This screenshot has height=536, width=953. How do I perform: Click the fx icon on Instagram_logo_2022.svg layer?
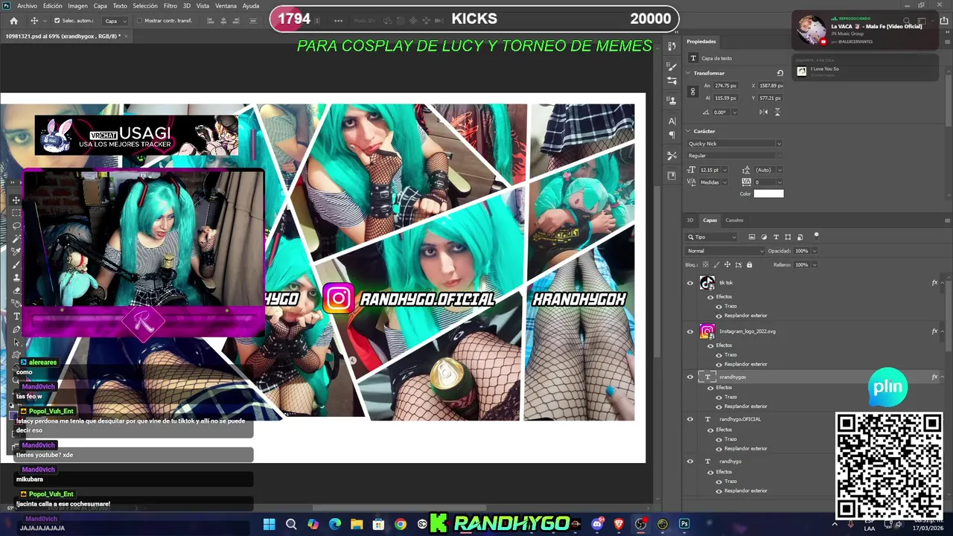click(934, 331)
